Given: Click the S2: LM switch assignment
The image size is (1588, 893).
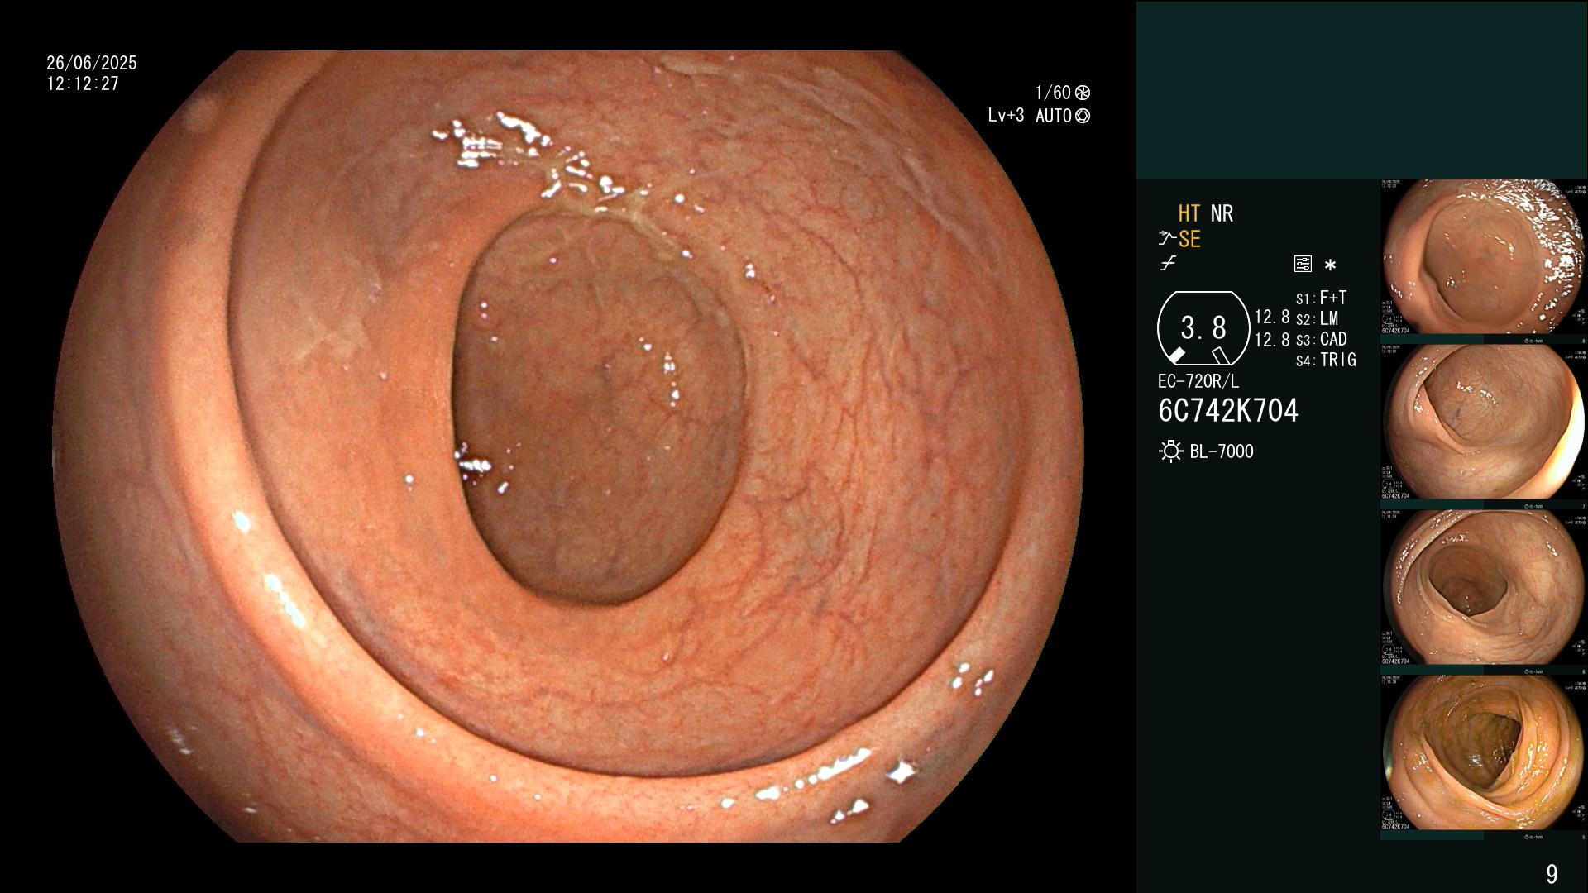Looking at the screenshot, I should tap(1317, 318).
